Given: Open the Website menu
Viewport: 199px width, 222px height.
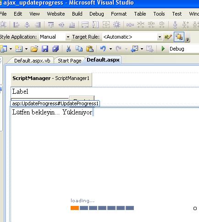Looking at the screenshot, I should (x=56, y=14).
